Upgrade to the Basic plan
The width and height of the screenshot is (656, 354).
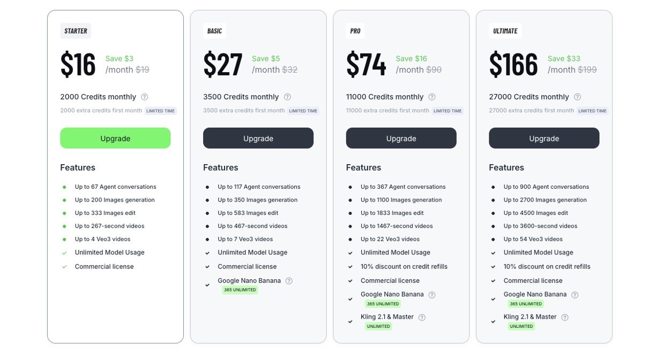[x=258, y=138]
